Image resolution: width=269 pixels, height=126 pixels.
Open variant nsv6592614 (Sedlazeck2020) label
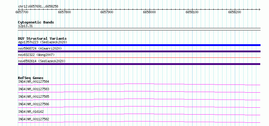(x=42, y=61)
